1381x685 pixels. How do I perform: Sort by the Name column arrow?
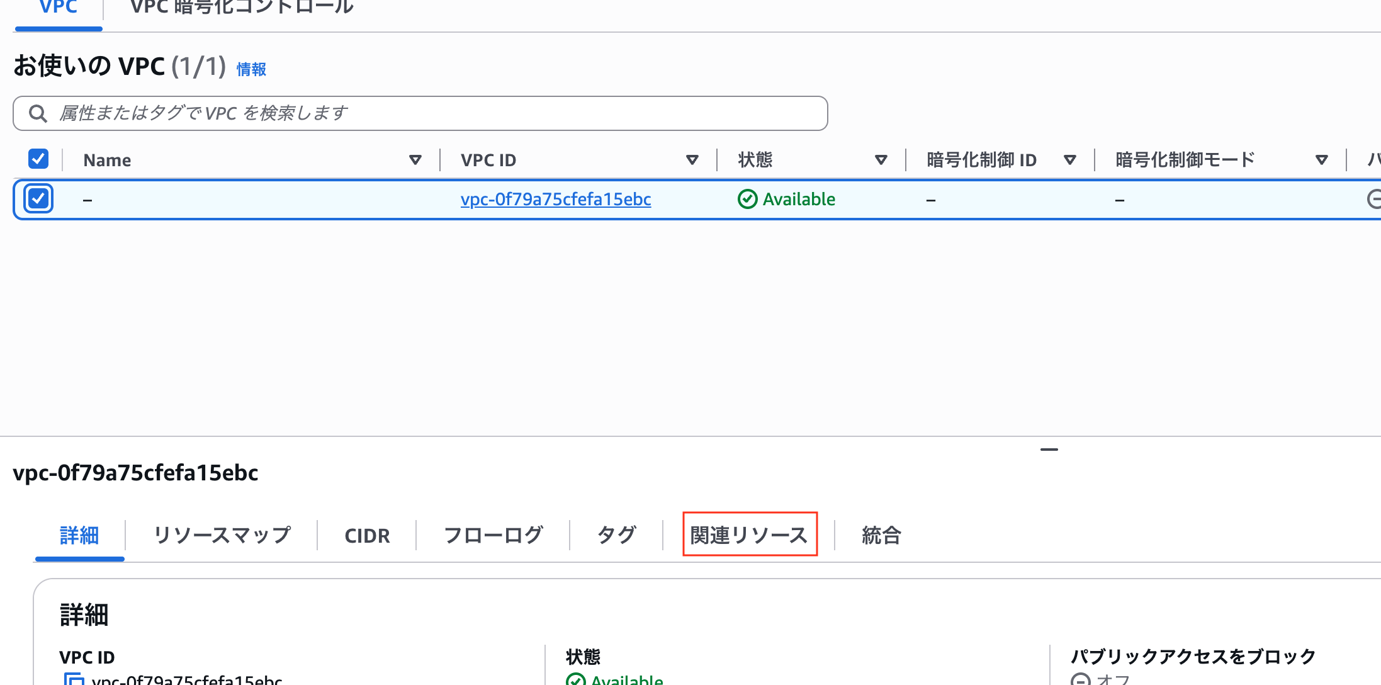pos(415,160)
